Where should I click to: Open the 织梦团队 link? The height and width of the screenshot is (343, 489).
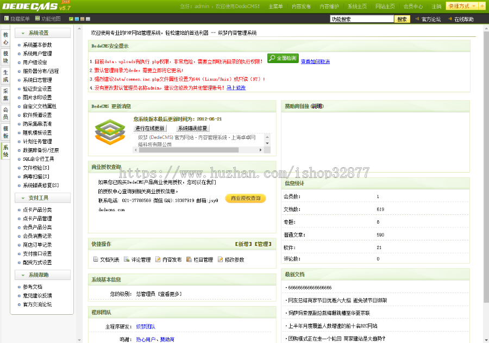146,327
